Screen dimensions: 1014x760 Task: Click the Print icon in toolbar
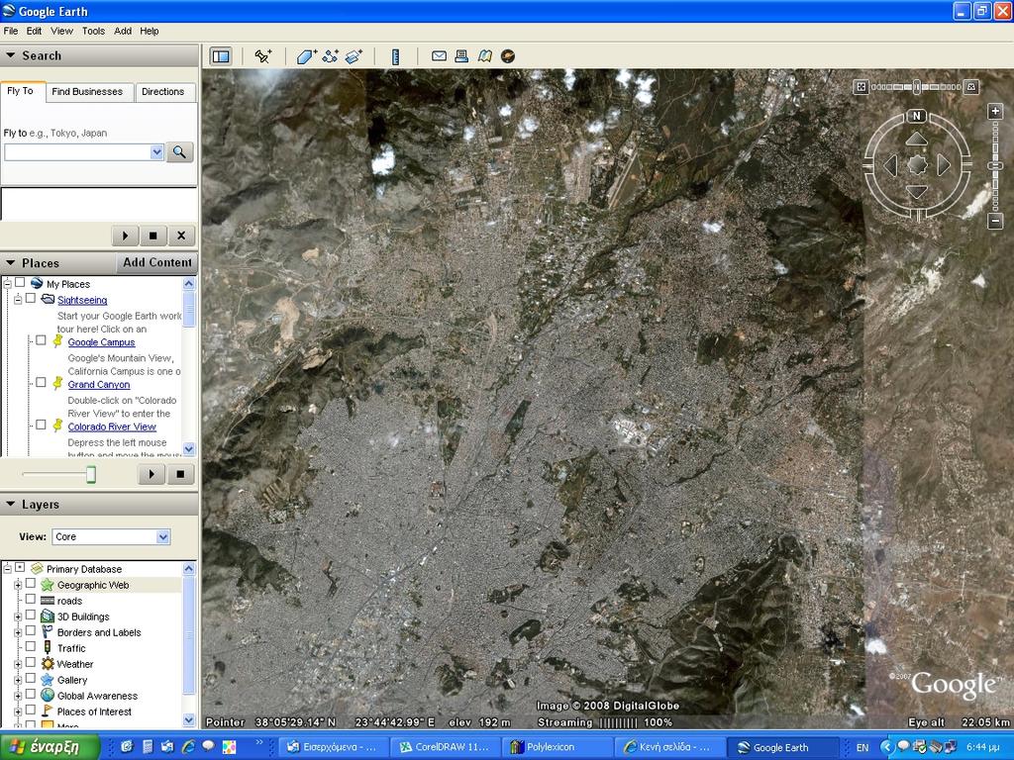[x=461, y=56]
